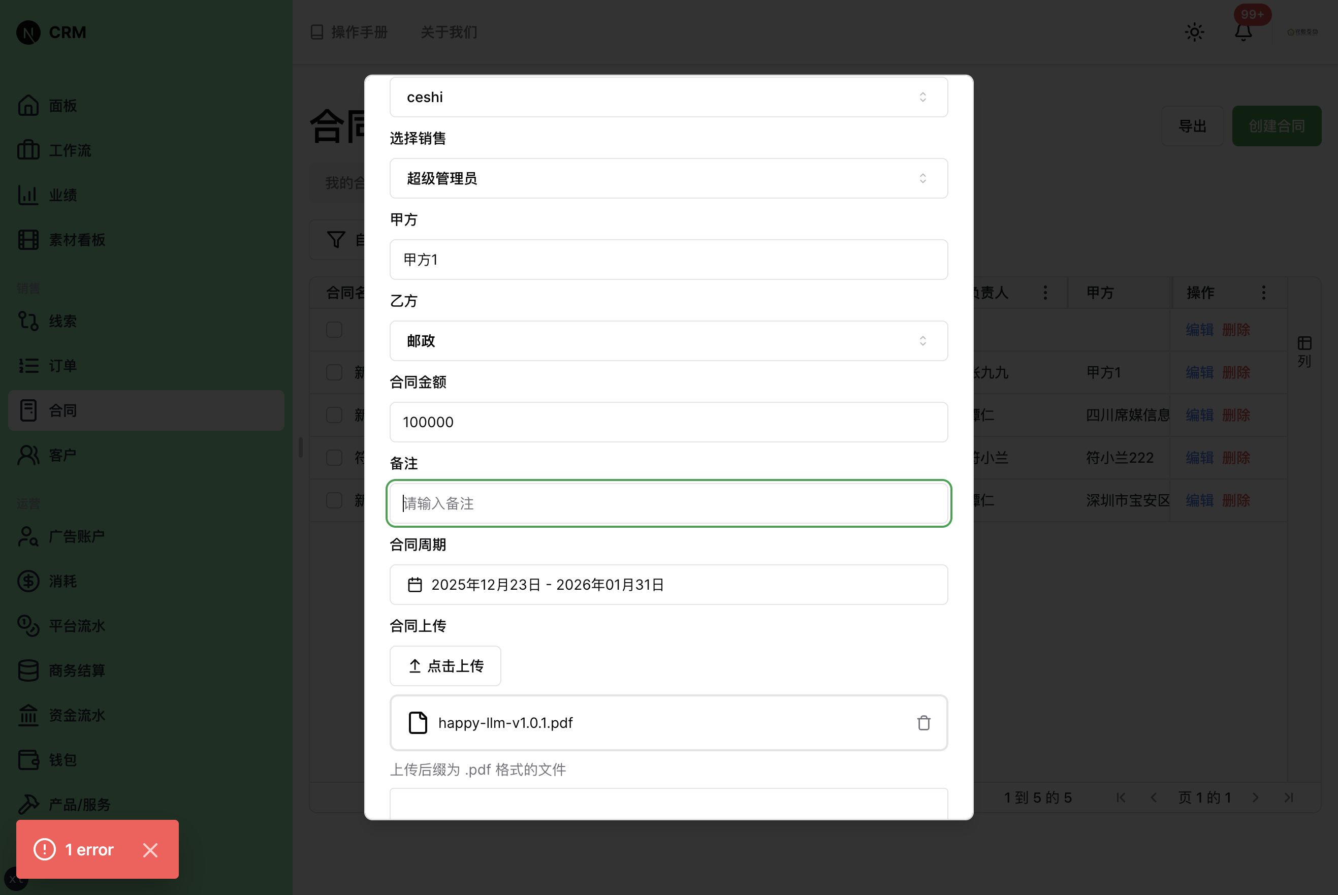Open the 关于我们 menu item
The width and height of the screenshot is (1338, 895).
point(449,33)
